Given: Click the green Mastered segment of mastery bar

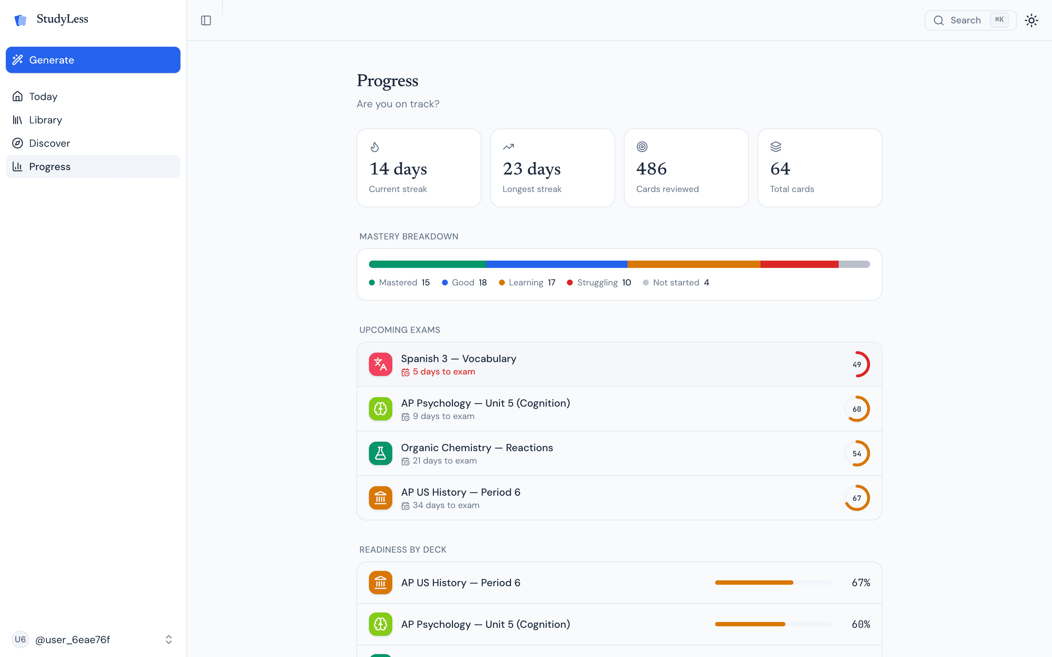Looking at the screenshot, I should pyautogui.click(x=428, y=264).
